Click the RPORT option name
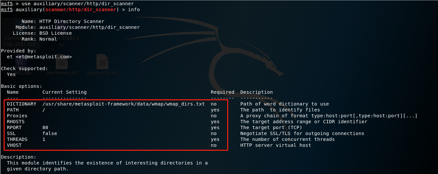Viewport: 438px width, 174px height. tap(14, 127)
